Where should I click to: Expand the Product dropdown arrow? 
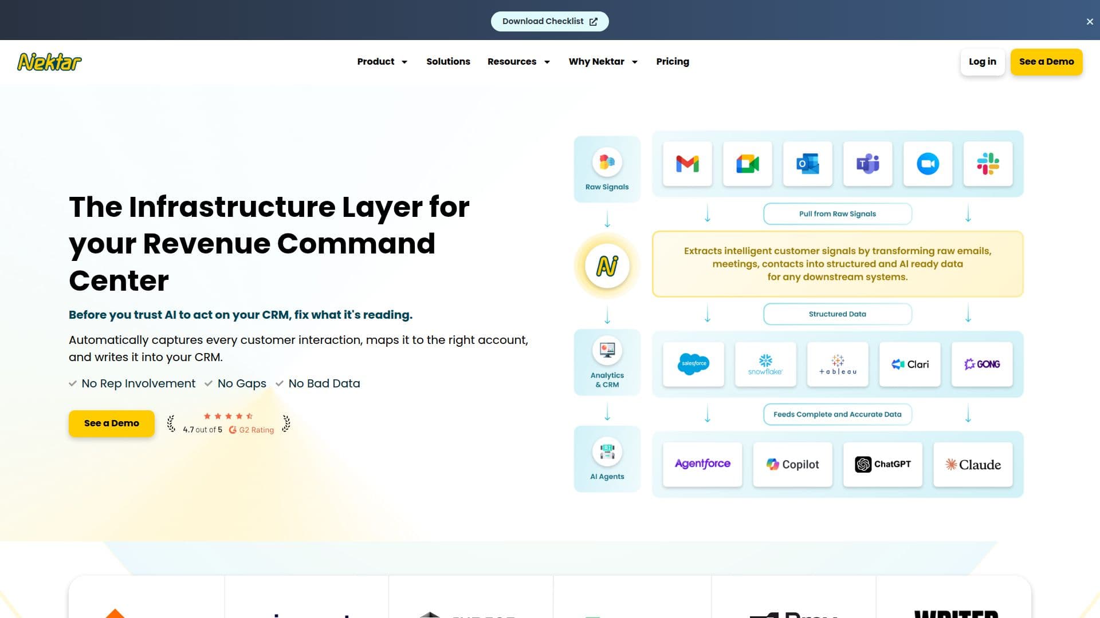tap(404, 62)
